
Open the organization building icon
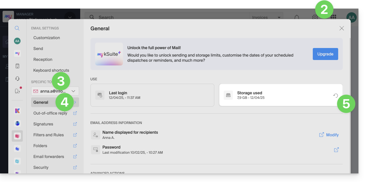[x=17, y=66]
